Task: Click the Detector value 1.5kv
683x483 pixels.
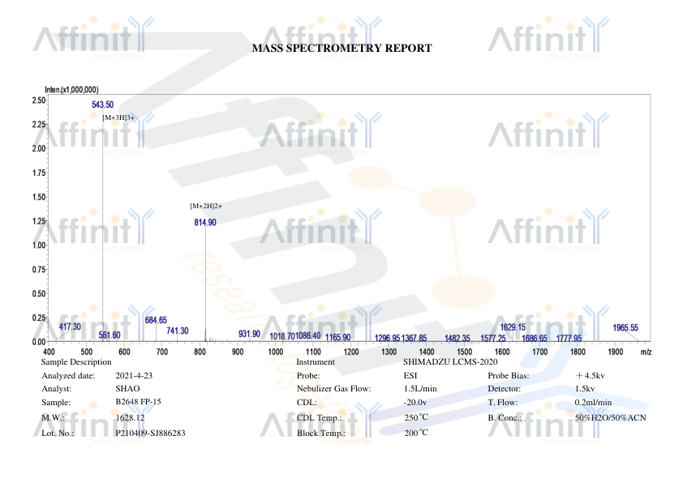Action: coord(585,388)
